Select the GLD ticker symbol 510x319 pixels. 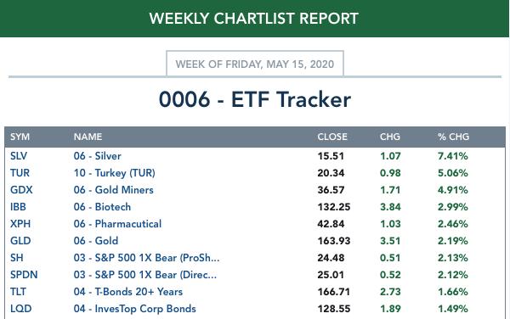tap(20, 241)
